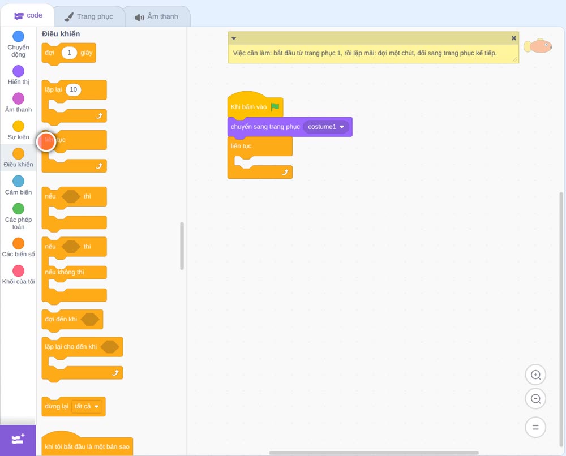Click the workspace vertical scrollbar
Viewport: 566px width, 456px height.
[x=561, y=319]
